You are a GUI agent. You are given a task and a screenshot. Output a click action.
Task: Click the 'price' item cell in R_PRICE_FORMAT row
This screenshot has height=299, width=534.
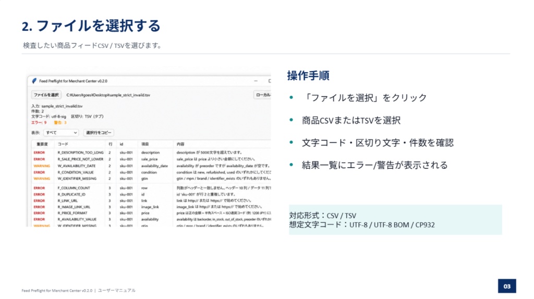[145, 213]
